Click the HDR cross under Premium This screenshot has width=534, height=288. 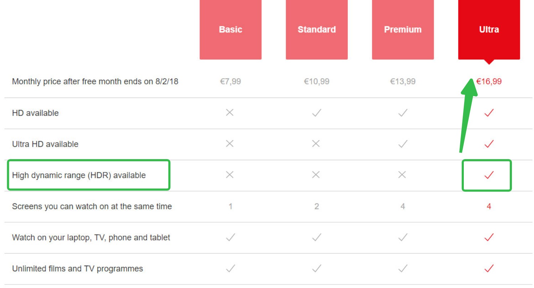coord(402,175)
